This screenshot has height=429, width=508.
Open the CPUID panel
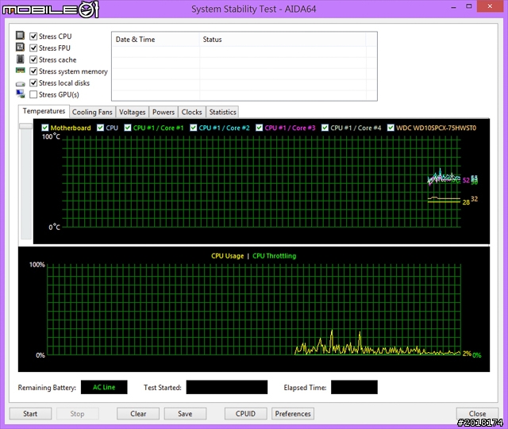click(x=245, y=414)
